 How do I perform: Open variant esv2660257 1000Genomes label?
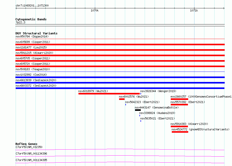[x=201, y=97]
